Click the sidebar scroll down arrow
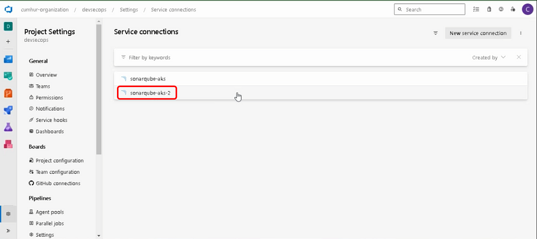Viewport: 537px width, 239px height. (99, 236)
